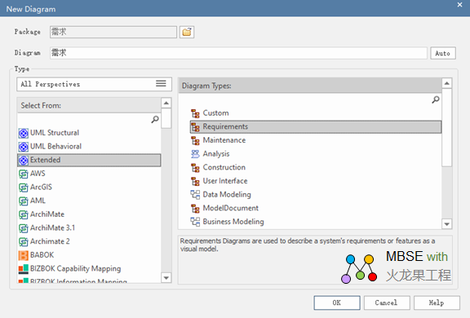The height and width of the screenshot is (318, 470).
Task: Choose the Analysis diagram type label
Action: point(216,154)
